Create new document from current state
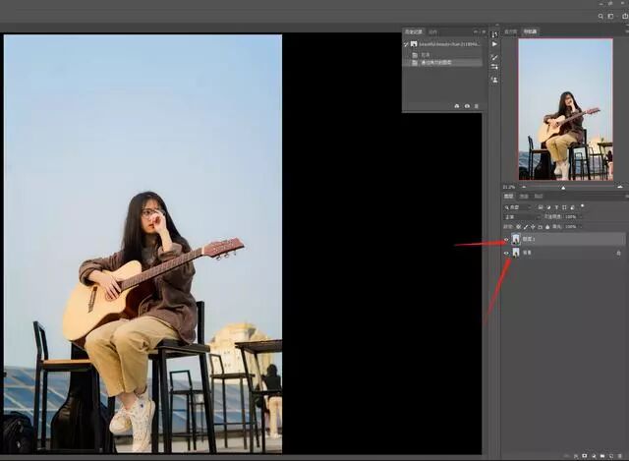 [456, 106]
